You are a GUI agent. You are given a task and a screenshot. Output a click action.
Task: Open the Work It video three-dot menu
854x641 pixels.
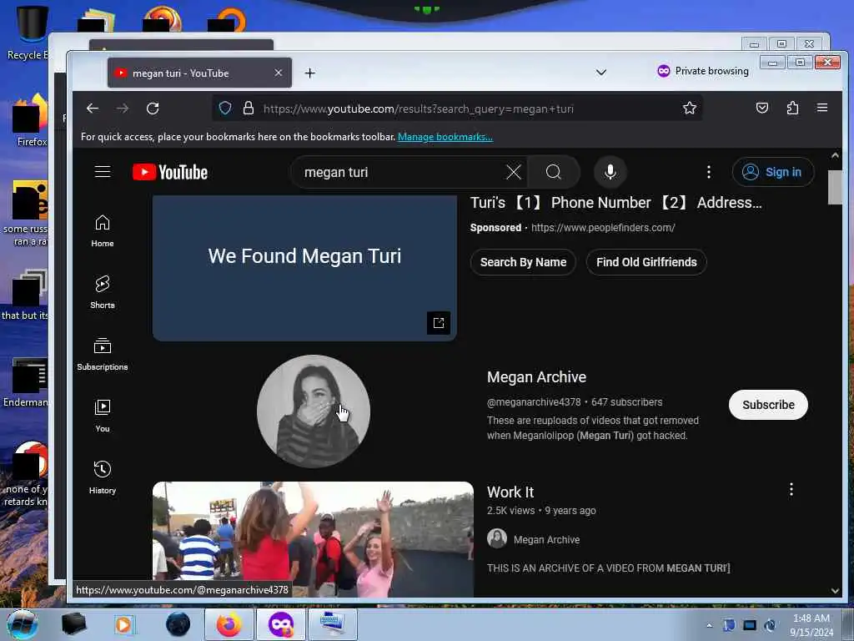(791, 489)
